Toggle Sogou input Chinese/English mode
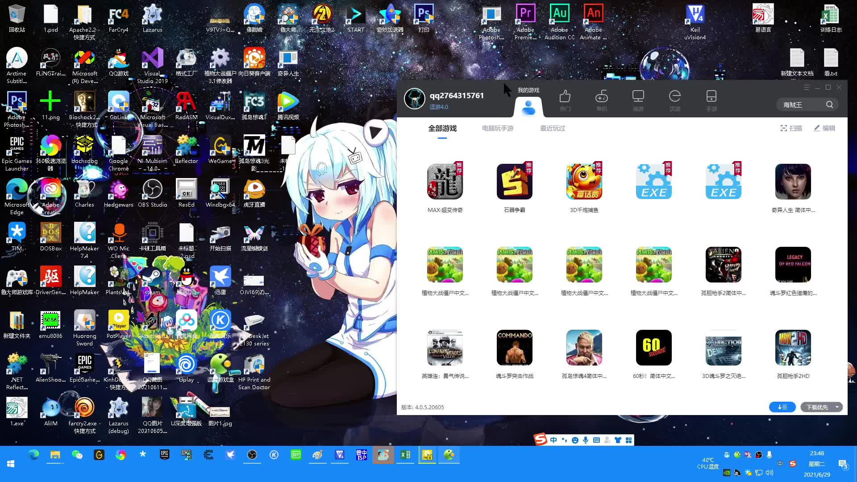 [553, 440]
